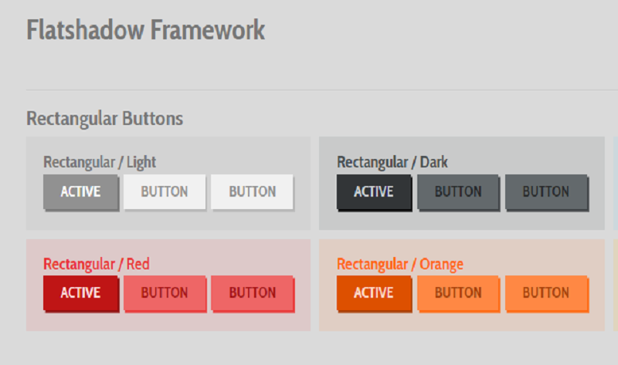Image resolution: width=618 pixels, height=365 pixels.
Task: Click the orange ACTIVE button
Action: pyautogui.click(x=374, y=292)
